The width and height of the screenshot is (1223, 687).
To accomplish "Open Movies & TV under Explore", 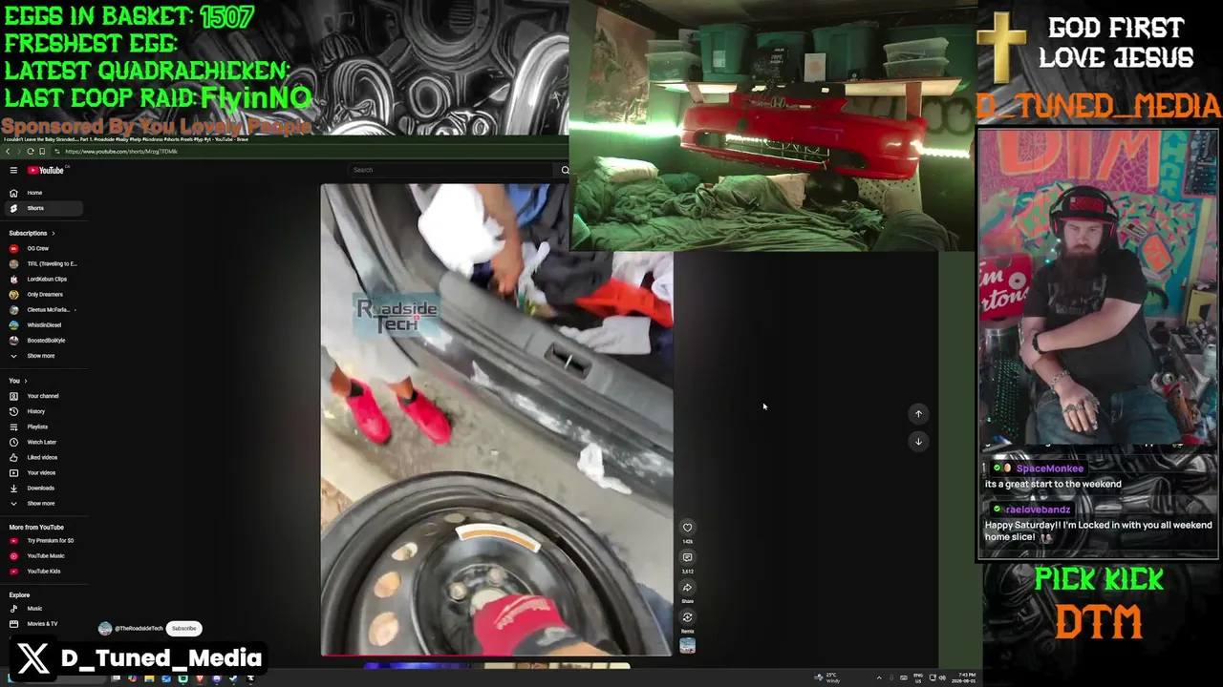I will tap(45, 623).
